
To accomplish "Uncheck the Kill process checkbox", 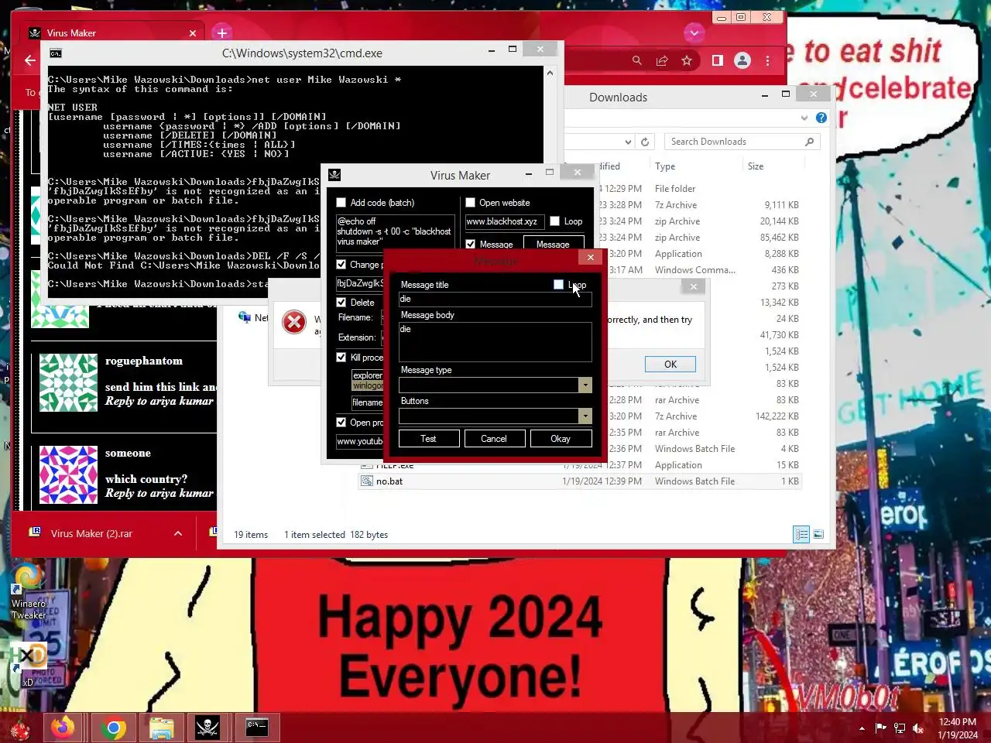I will (341, 357).
